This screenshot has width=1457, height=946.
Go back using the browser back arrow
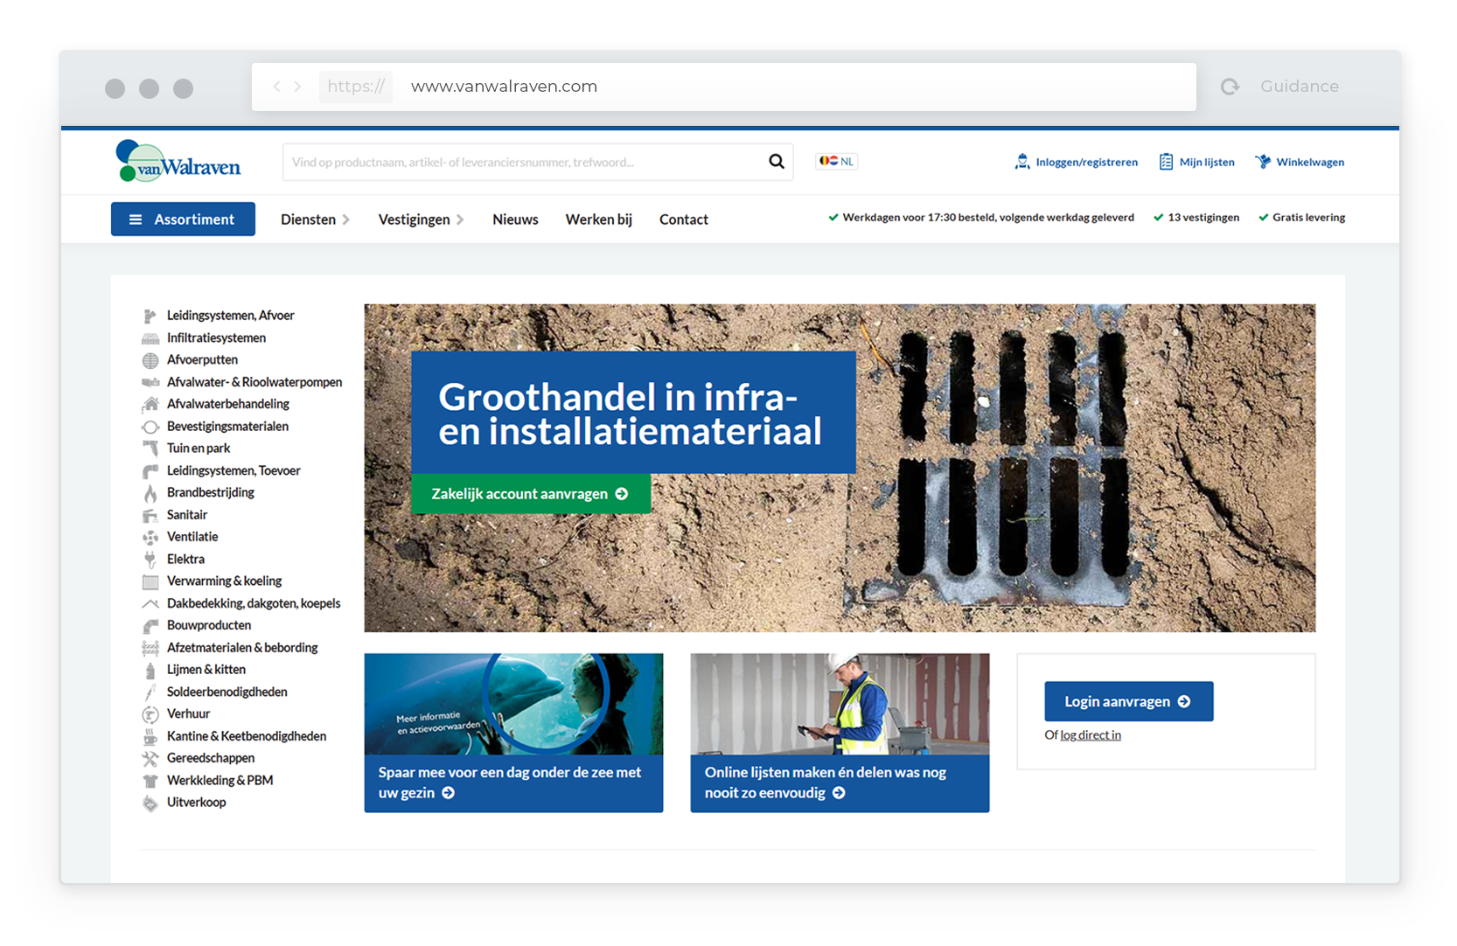click(x=276, y=87)
